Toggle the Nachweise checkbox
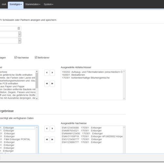Screen dimensions: 164x164 [15, 57]
